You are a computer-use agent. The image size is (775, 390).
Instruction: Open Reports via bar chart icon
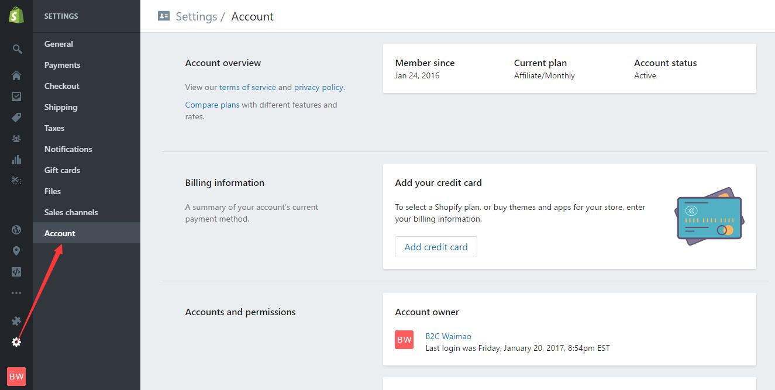pos(16,160)
